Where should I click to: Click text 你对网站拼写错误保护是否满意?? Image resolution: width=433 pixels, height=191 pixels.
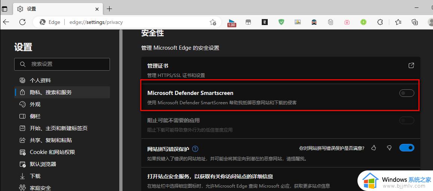pos(332,148)
